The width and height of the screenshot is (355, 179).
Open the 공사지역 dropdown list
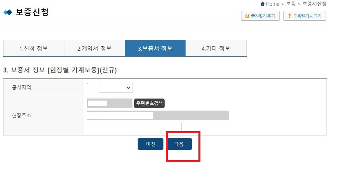tap(110, 88)
